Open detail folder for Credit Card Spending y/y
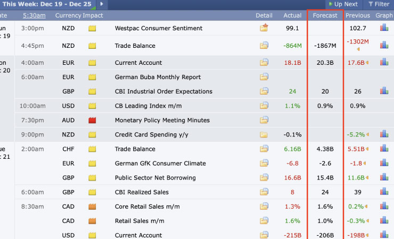394x239 pixels. [264, 135]
